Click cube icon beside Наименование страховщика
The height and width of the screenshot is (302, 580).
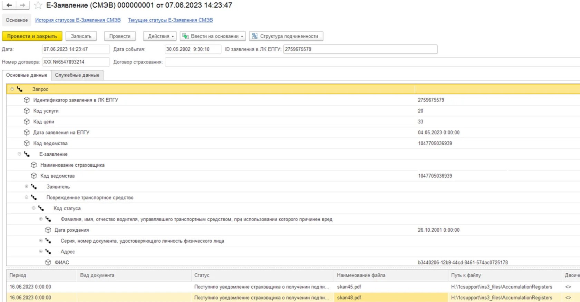click(34, 165)
